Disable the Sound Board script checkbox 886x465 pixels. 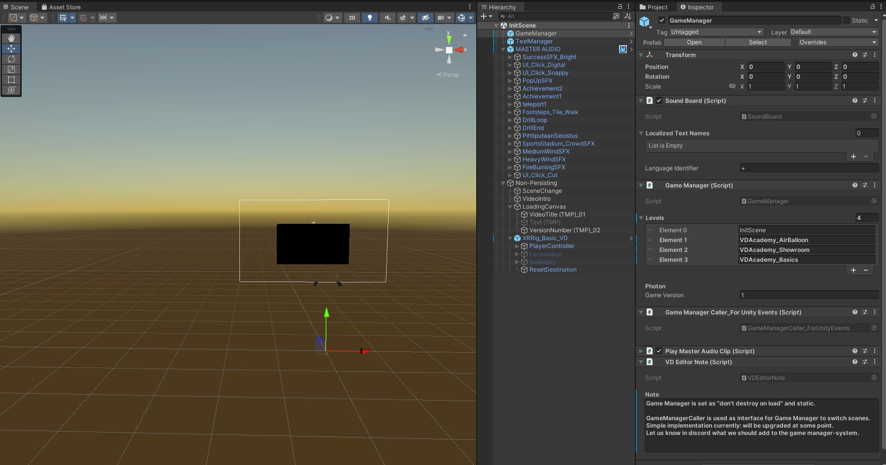[x=659, y=101]
